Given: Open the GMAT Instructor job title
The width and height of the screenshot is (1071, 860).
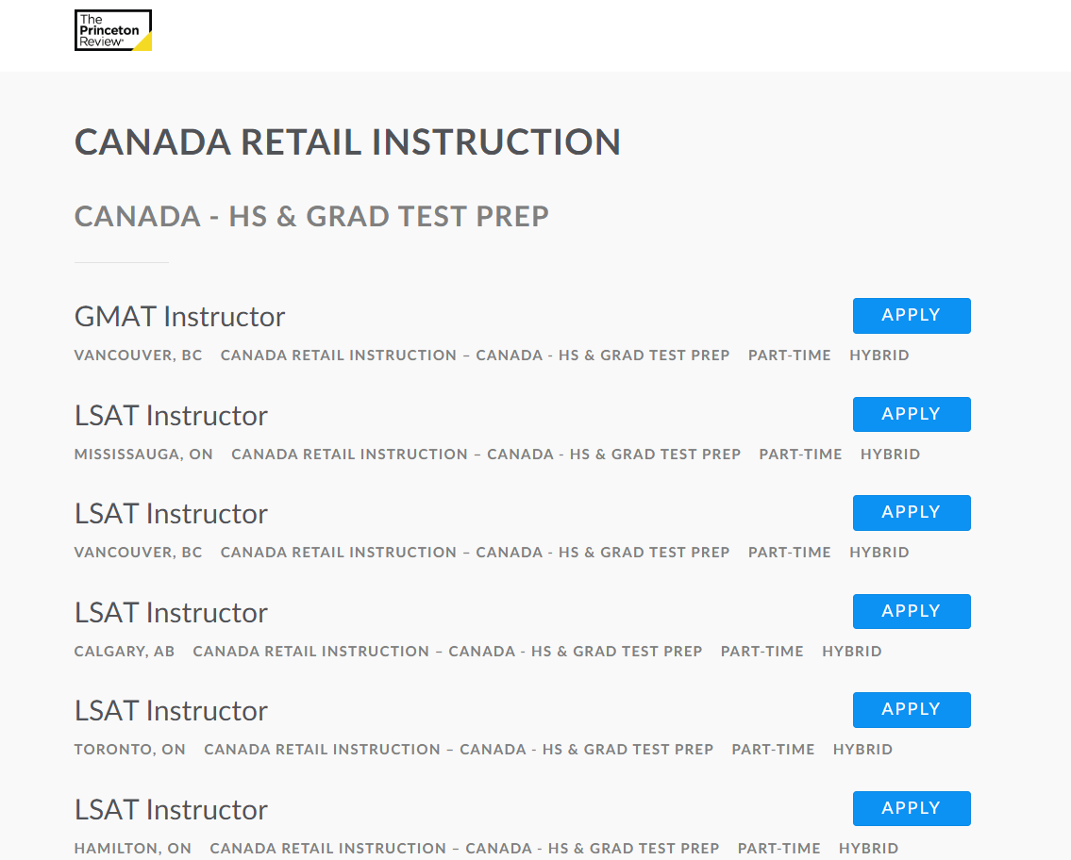Looking at the screenshot, I should pos(179,317).
